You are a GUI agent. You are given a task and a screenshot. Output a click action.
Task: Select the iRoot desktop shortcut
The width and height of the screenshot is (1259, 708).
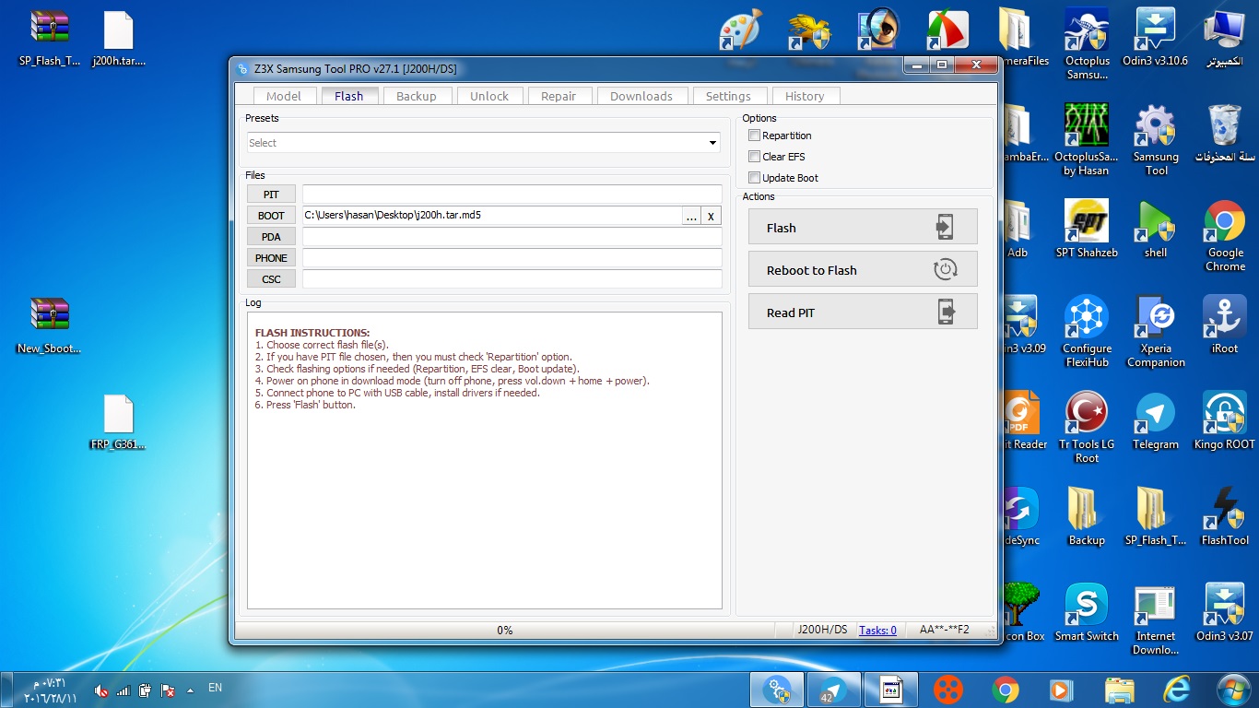(x=1225, y=325)
